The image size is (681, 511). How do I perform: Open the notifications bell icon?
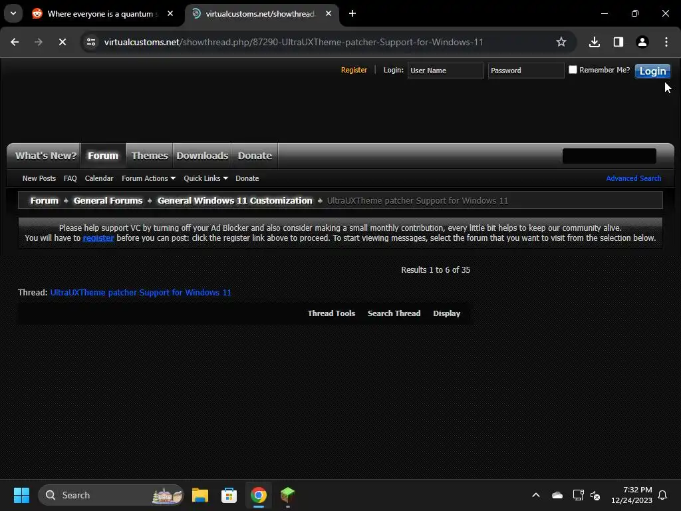[x=663, y=495]
